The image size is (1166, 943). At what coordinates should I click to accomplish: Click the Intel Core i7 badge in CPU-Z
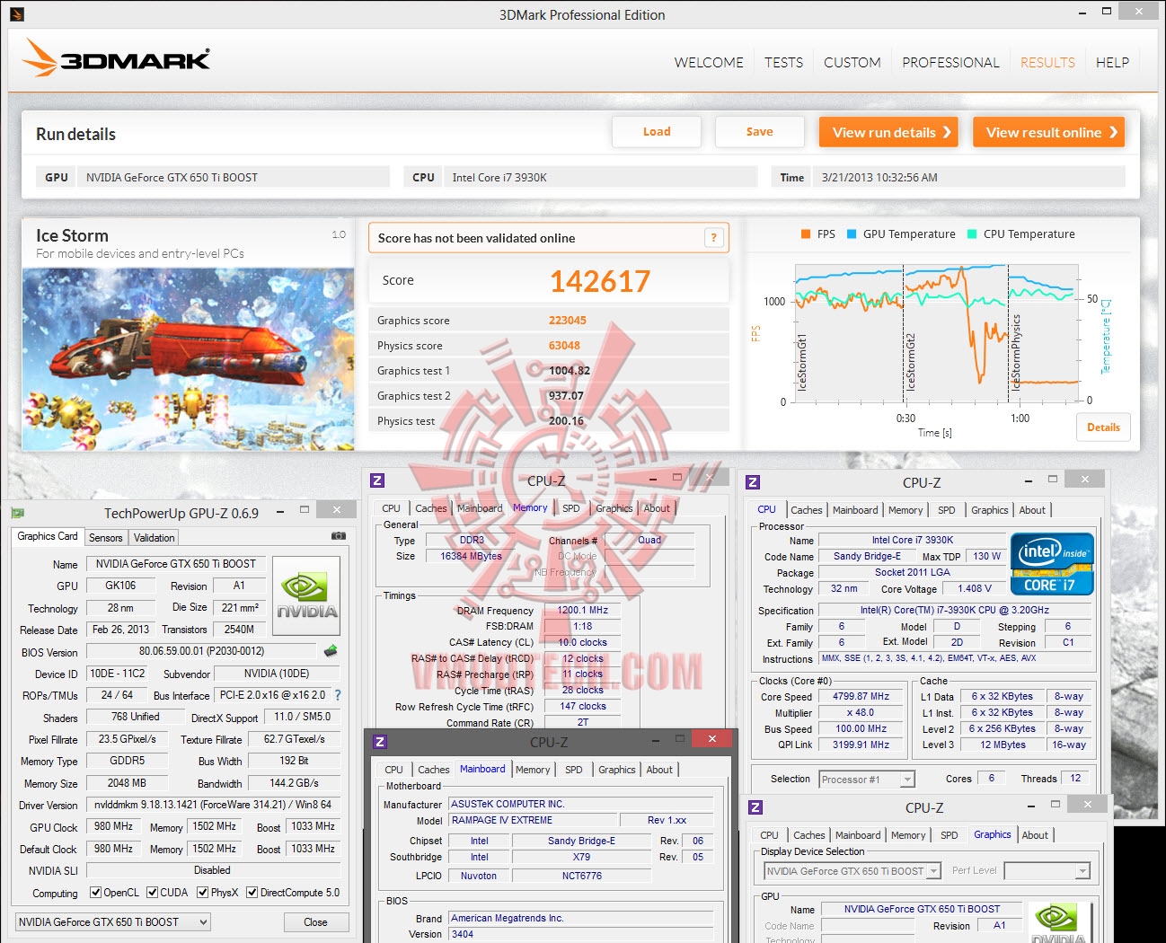pos(1052,563)
